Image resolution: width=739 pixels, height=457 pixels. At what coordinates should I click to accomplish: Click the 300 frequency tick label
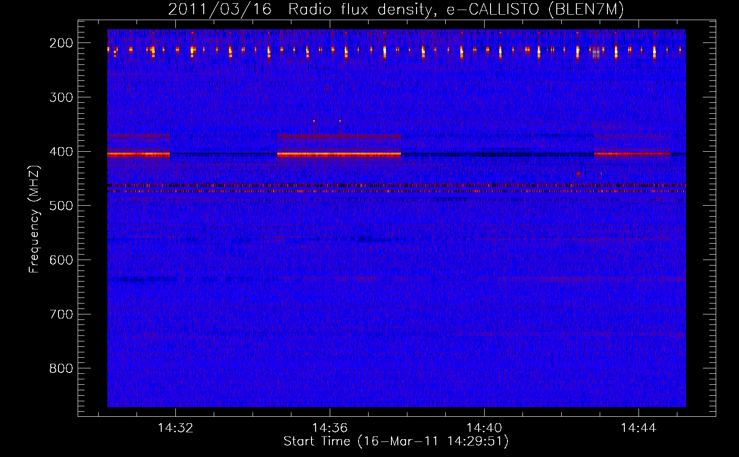(x=61, y=97)
